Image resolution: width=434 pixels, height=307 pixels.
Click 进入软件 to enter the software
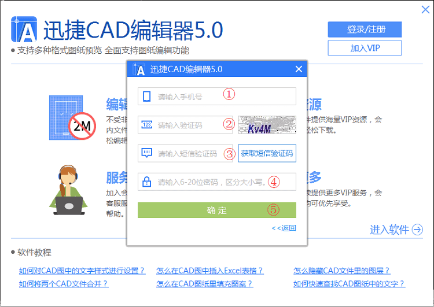[389, 230]
